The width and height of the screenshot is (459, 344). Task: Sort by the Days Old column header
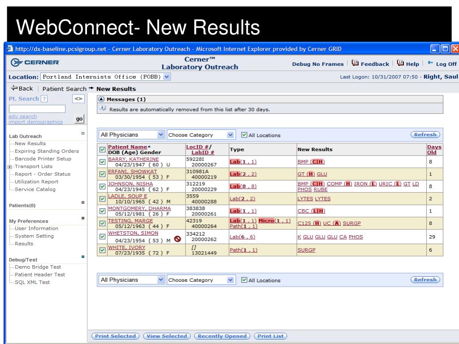434,150
